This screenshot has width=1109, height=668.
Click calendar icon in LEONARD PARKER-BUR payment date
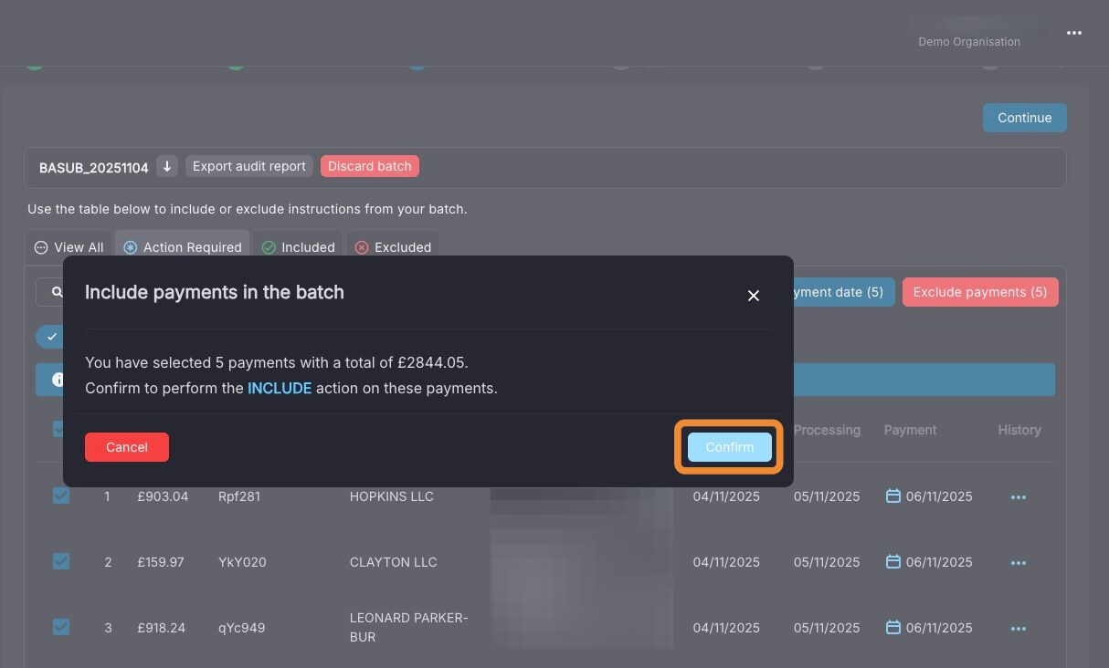(893, 627)
